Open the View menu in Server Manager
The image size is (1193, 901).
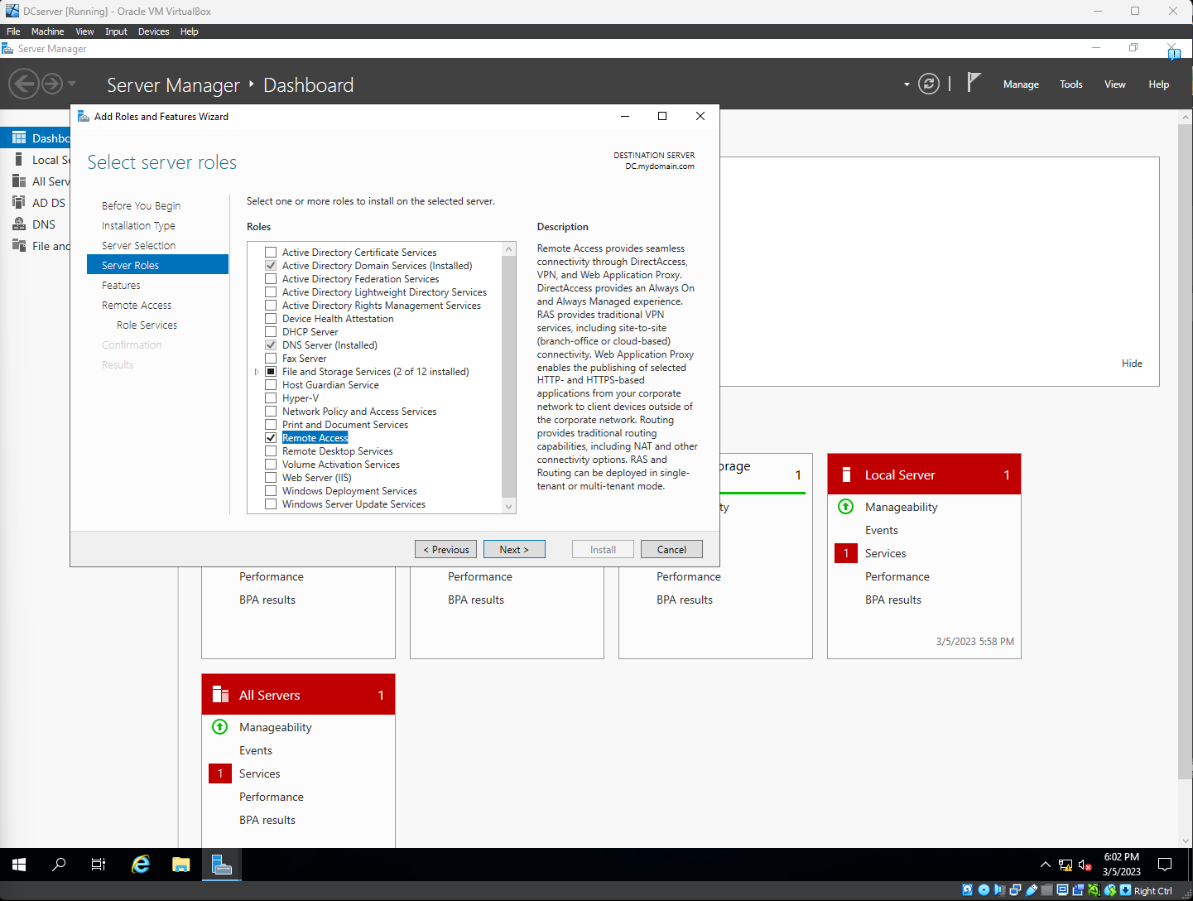pos(1115,84)
